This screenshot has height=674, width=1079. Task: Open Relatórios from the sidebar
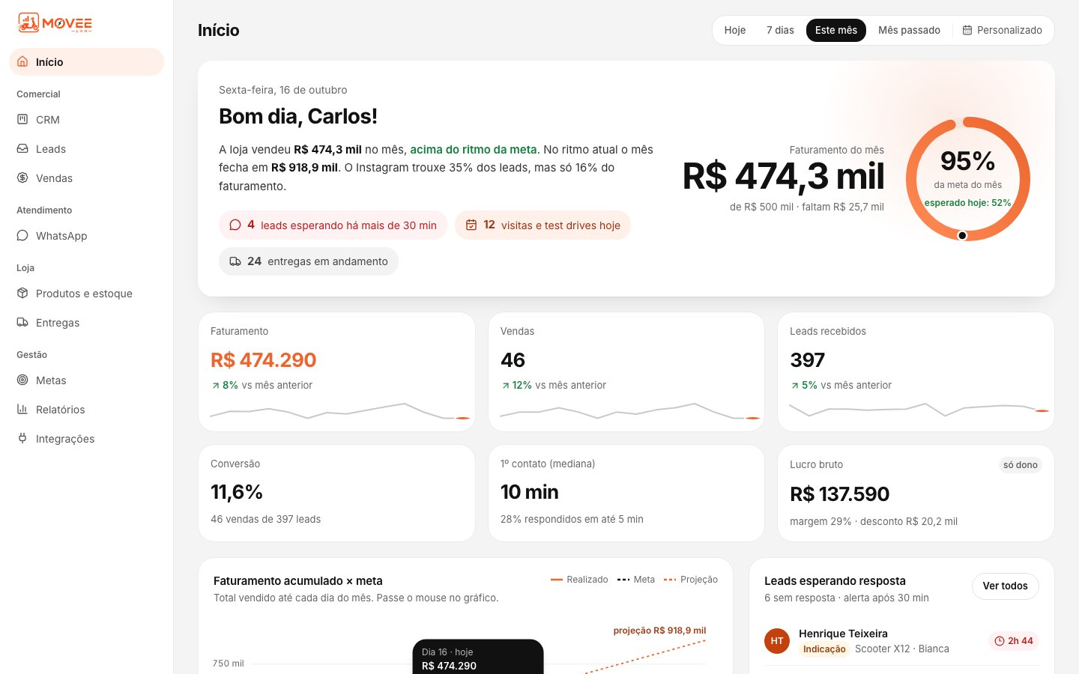(86, 410)
